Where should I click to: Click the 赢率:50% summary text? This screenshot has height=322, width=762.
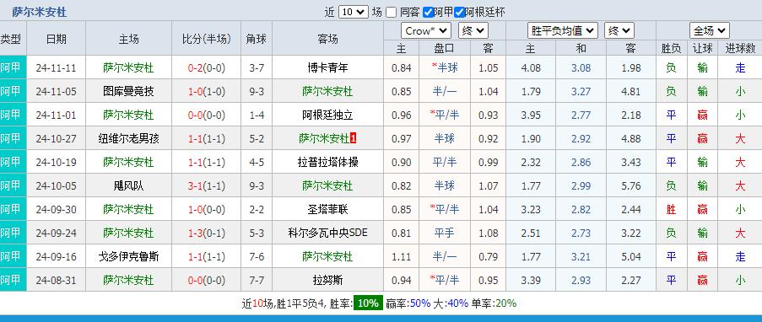pyautogui.click(x=408, y=303)
